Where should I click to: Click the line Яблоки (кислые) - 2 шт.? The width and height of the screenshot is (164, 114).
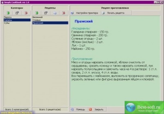coord(87,42)
